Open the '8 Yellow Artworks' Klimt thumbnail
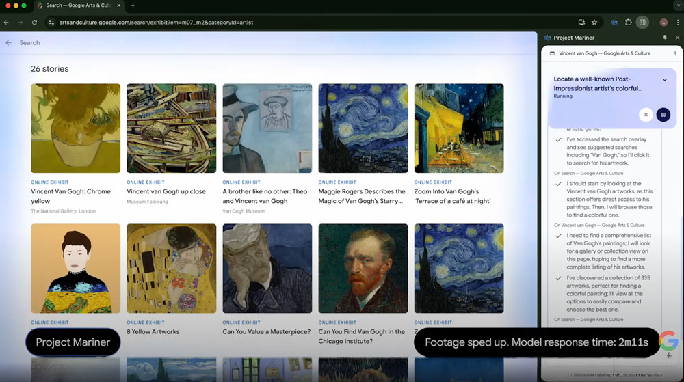 (172, 269)
